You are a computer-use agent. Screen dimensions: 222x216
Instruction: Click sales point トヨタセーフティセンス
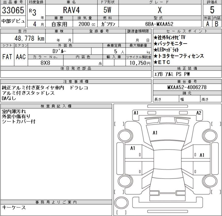tap(179, 56)
